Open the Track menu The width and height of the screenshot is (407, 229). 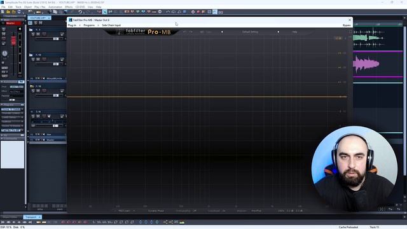coord(18,7)
